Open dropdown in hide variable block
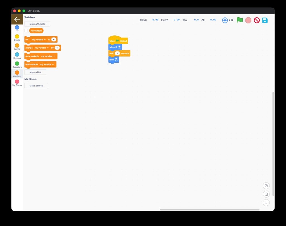 pyautogui.click(x=47, y=64)
